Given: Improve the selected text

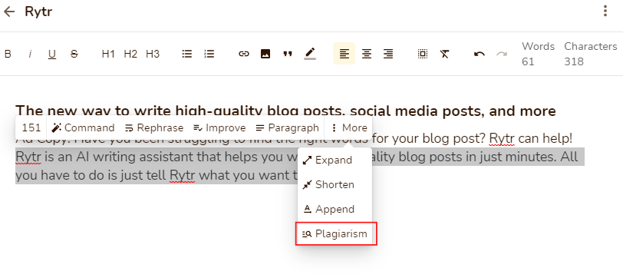Looking at the screenshot, I should [219, 127].
